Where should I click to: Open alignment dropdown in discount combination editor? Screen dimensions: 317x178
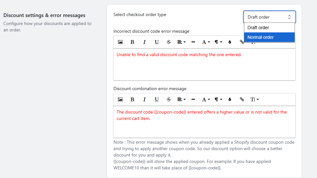pyautogui.click(x=181, y=99)
